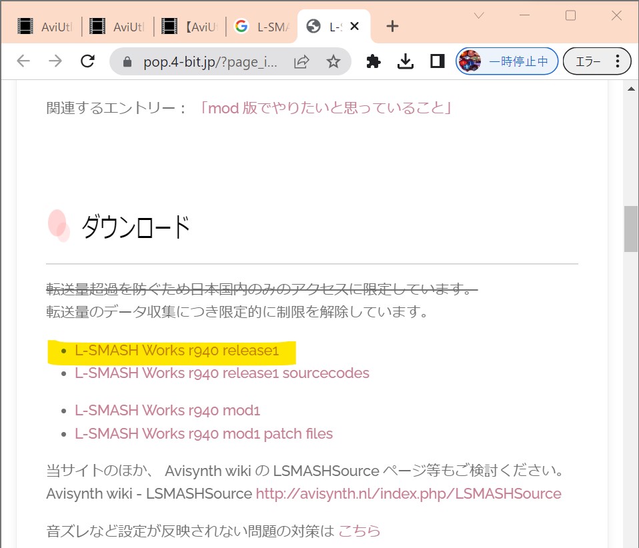Viewport: 639px width, 548px height.
Task: Click the こちら link
Action: coord(360,531)
